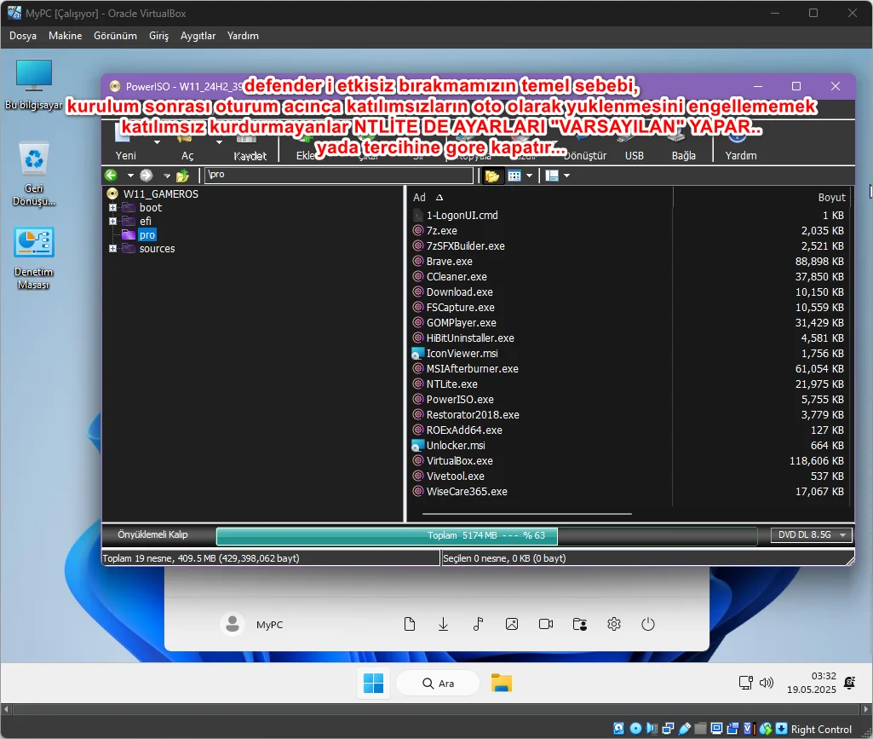Open the Aygıtlar menu in VirtualBox
Viewport: 873px width, 739px height.
[198, 36]
